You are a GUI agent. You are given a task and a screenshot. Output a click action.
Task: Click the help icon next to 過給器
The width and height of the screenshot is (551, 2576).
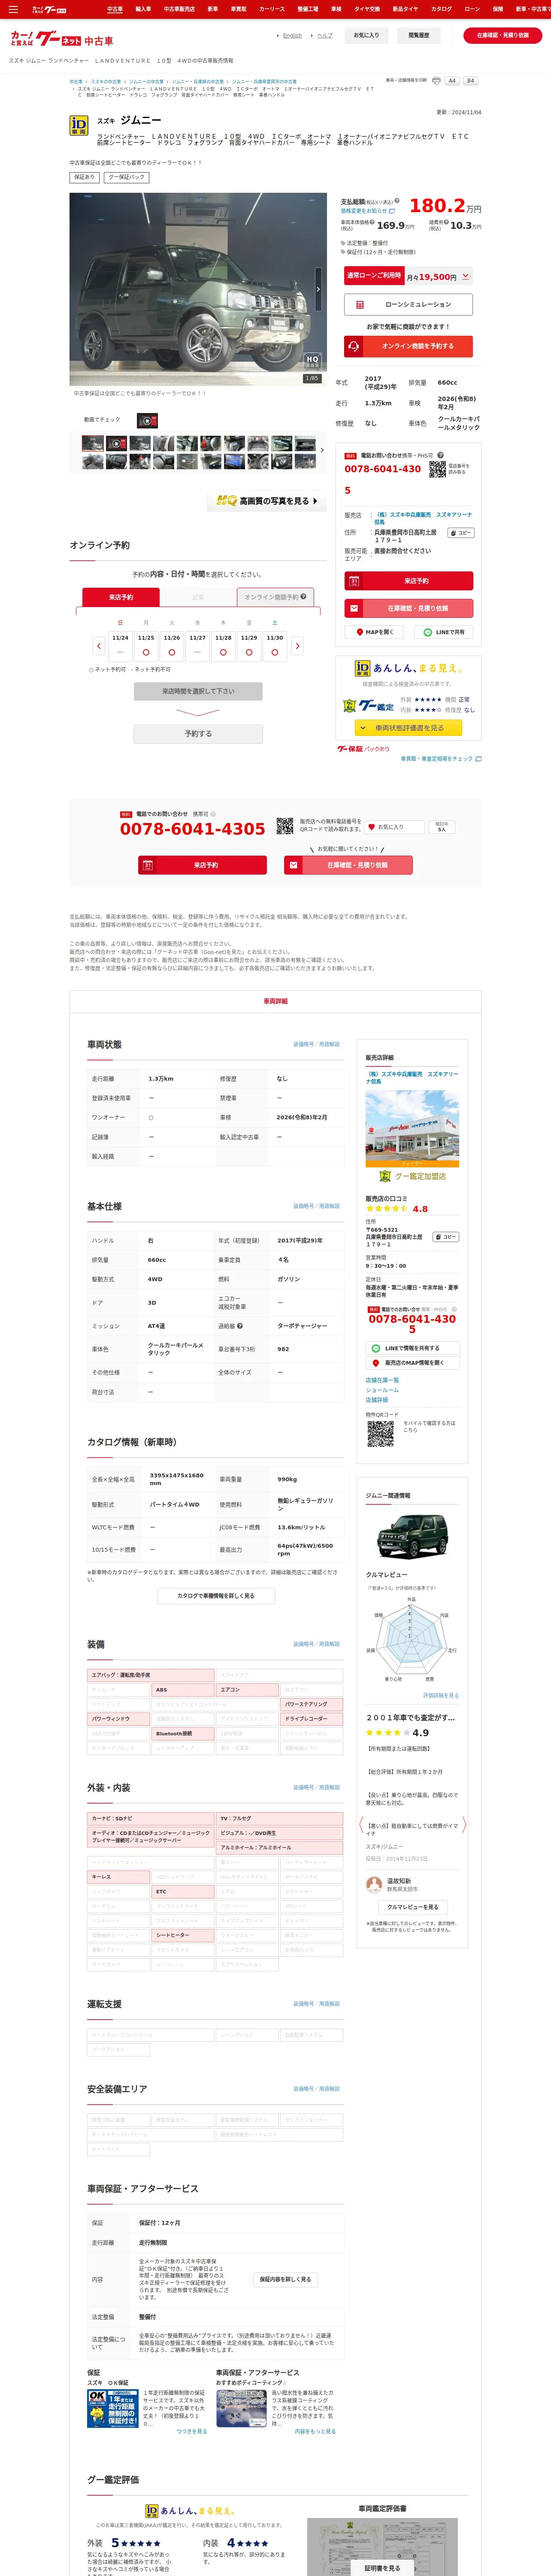coord(239,1326)
